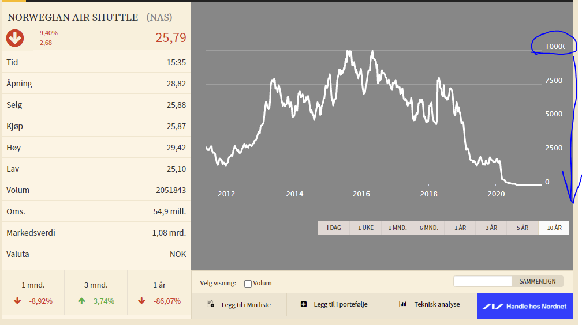582x325 pixels.
Task: Click the Selg value 25,88
Action: click(x=176, y=105)
